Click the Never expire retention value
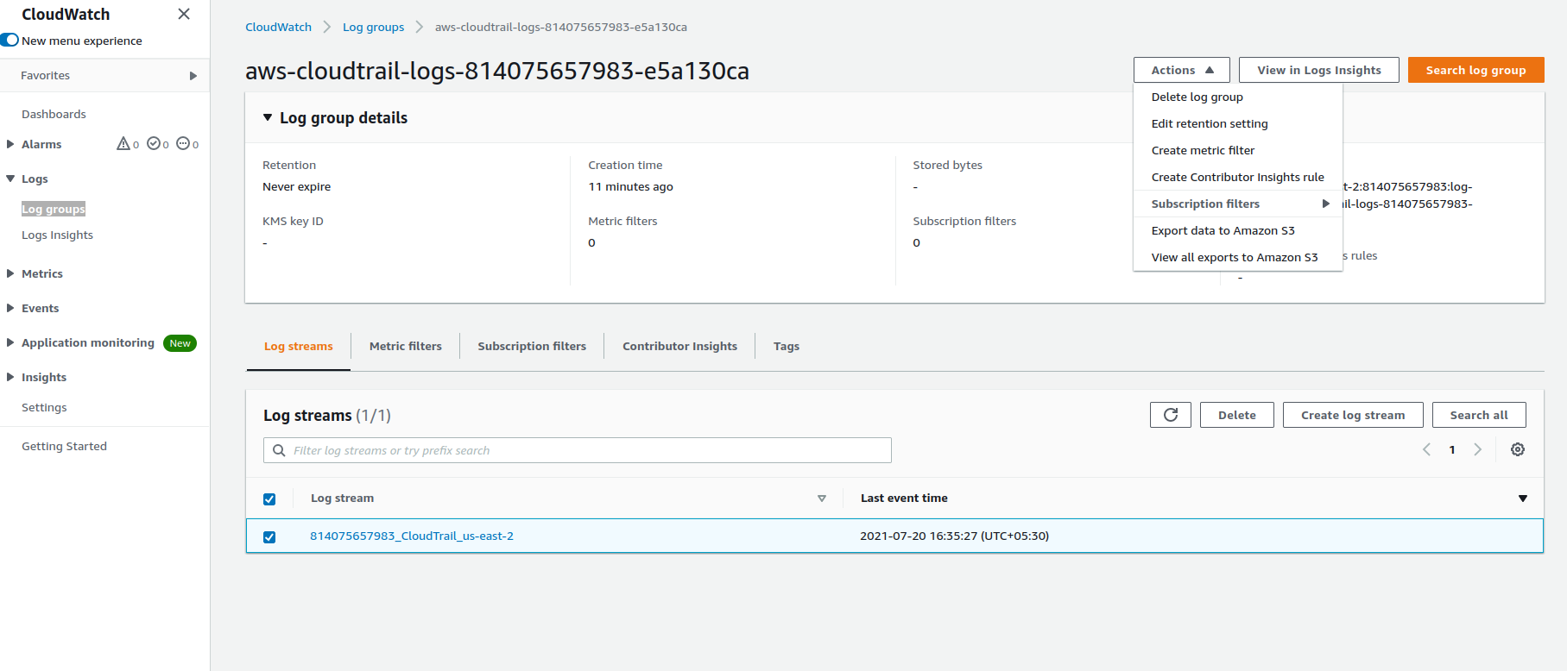Viewport: 1567px width, 671px height. pyautogui.click(x=296, y=186)
